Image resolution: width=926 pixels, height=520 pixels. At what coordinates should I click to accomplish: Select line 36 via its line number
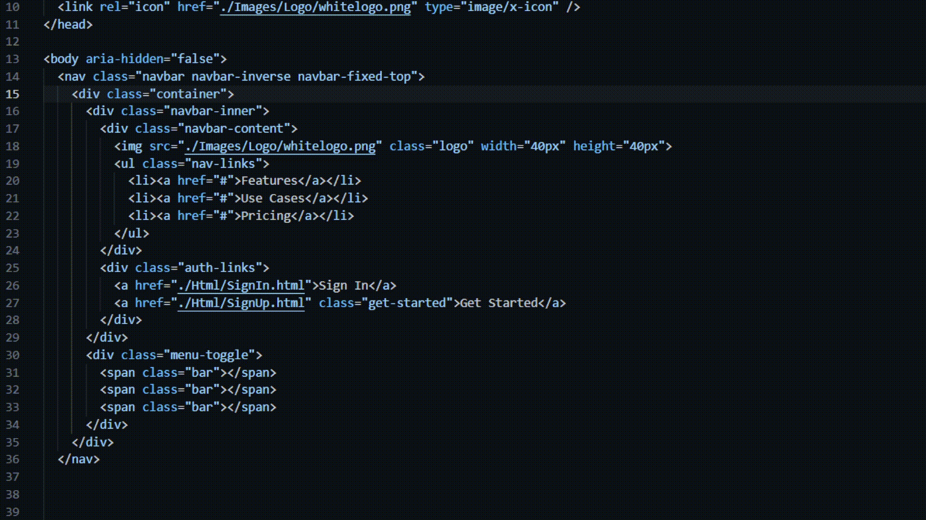tap(13, 459)
